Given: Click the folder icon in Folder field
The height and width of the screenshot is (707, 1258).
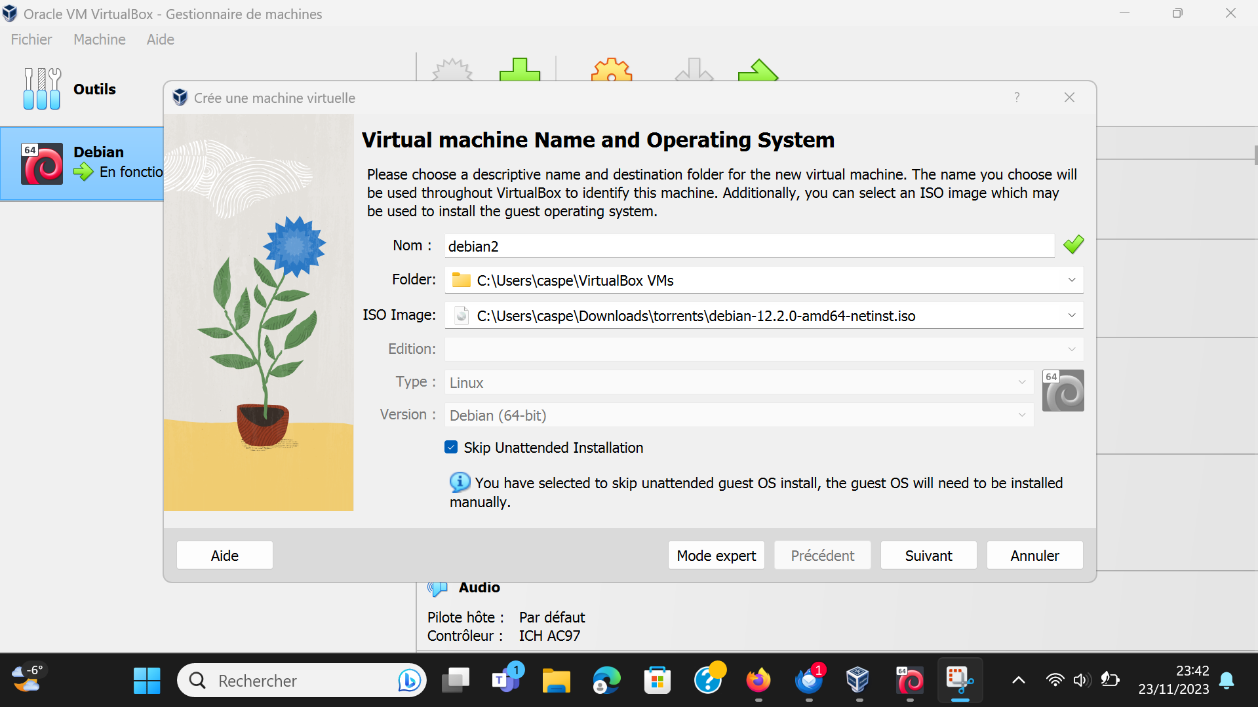Looking at the screenshot, I should (462, 280).
